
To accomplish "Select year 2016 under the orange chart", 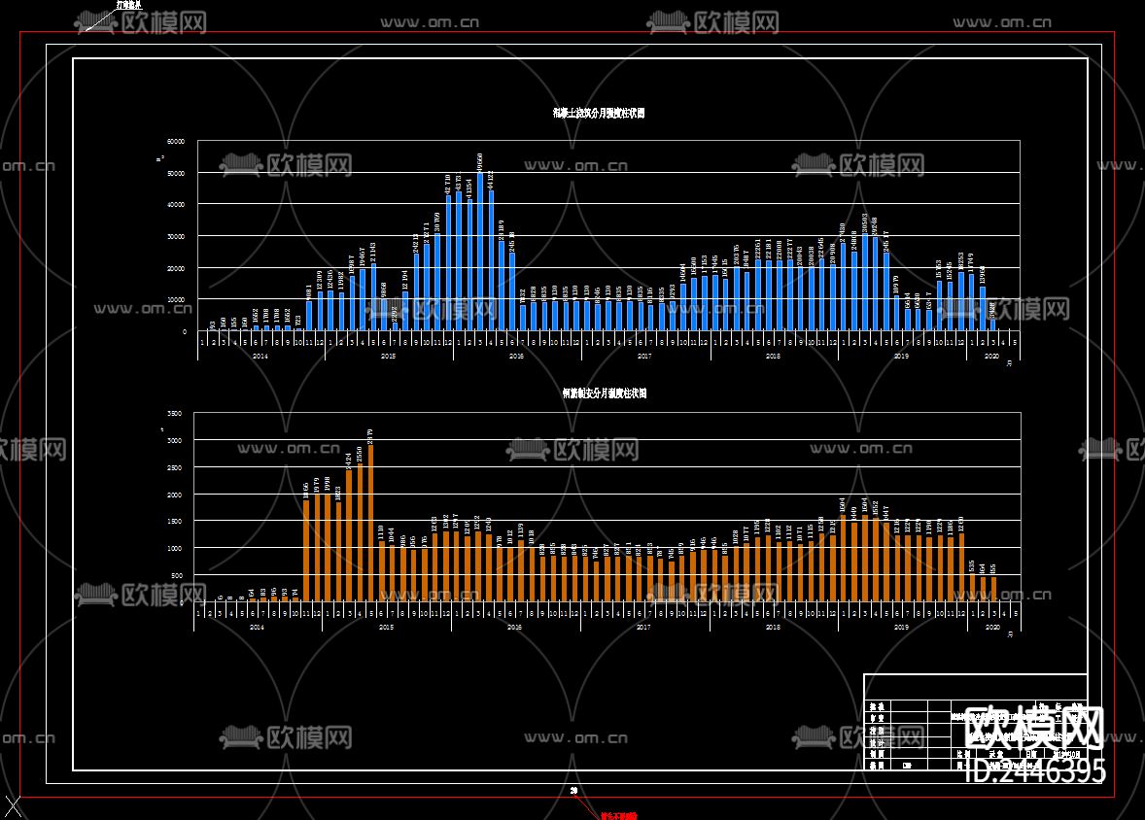I will tap(515, 628).
